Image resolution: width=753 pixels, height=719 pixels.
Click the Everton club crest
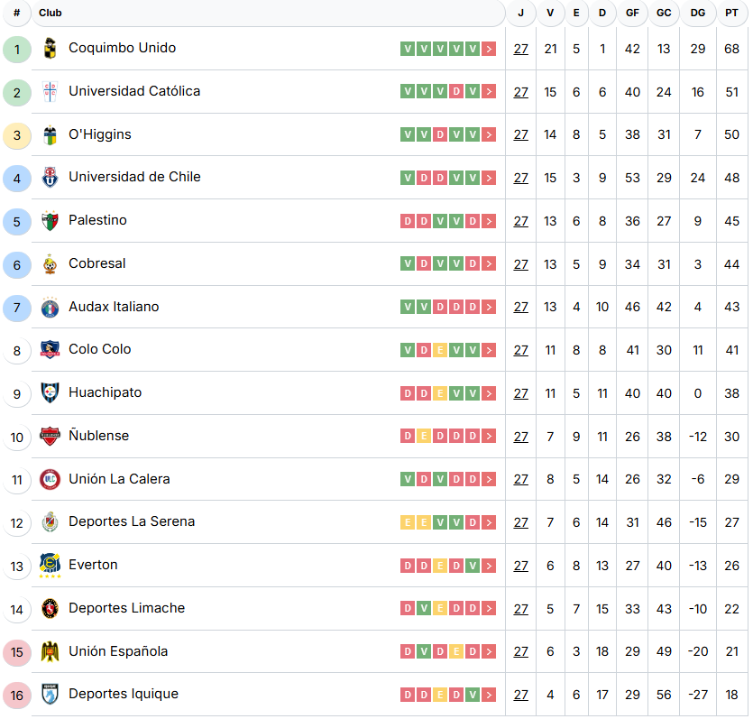pyautogui.click(x=50, y=566)
